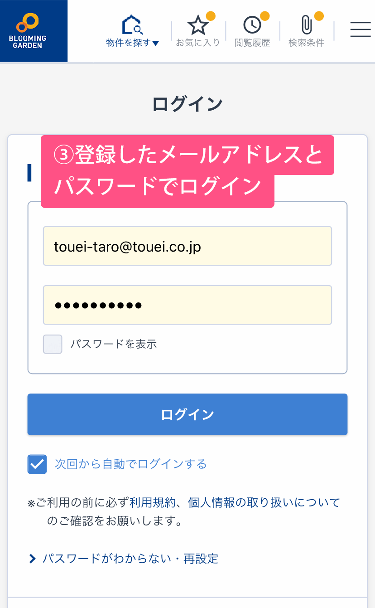This screenshot has width=375, height=608.
Task: Open 個人情報の取り扱いについて link
Action: (264, 503)
